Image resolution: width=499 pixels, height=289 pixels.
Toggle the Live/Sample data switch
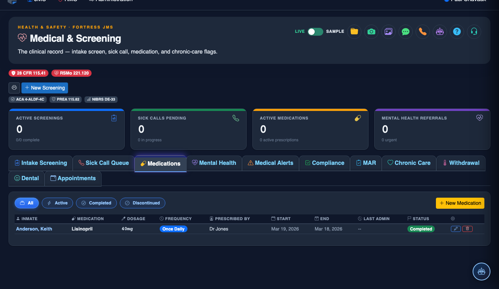pos(315,31)
